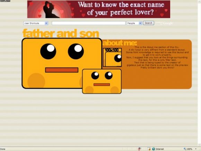Image resolution: width=201 pixels, height=151 pixels.
Task: Click the 100x100 profile picture thumbnail
Action: pyautogui.click(x=112, y=57)
